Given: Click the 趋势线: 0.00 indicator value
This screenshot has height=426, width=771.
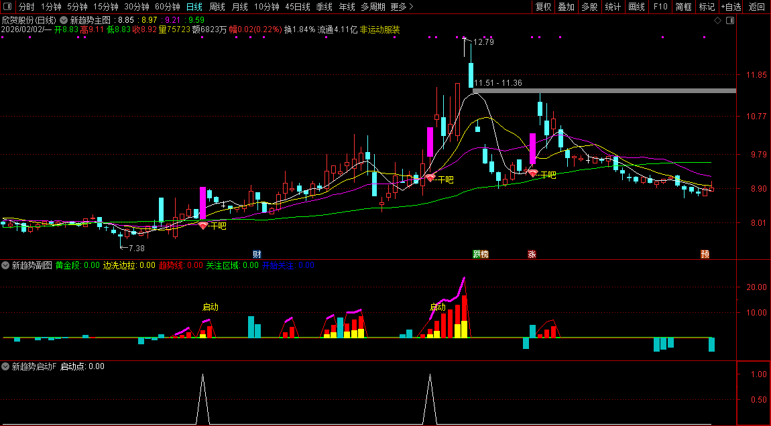Looking at the screenshot, I should coord(180,265).
